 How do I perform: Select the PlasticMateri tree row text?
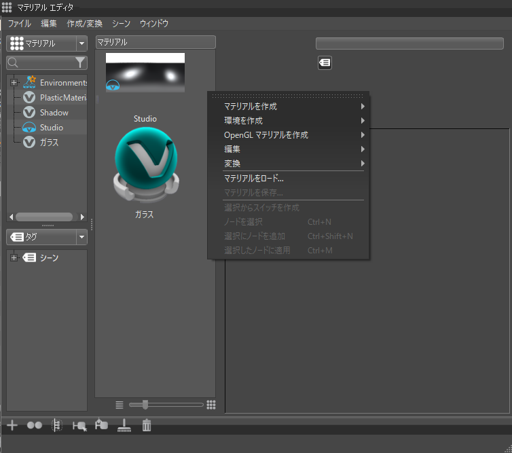point(63,98)
